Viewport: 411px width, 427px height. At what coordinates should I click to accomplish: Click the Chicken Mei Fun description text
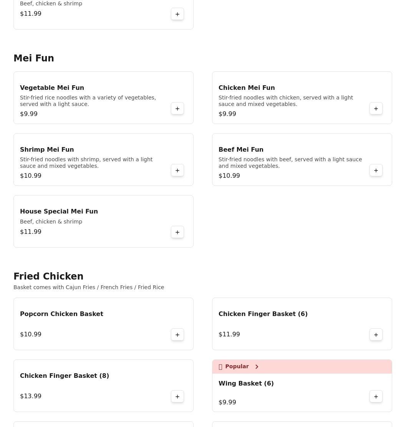click(x=286, y=101)
